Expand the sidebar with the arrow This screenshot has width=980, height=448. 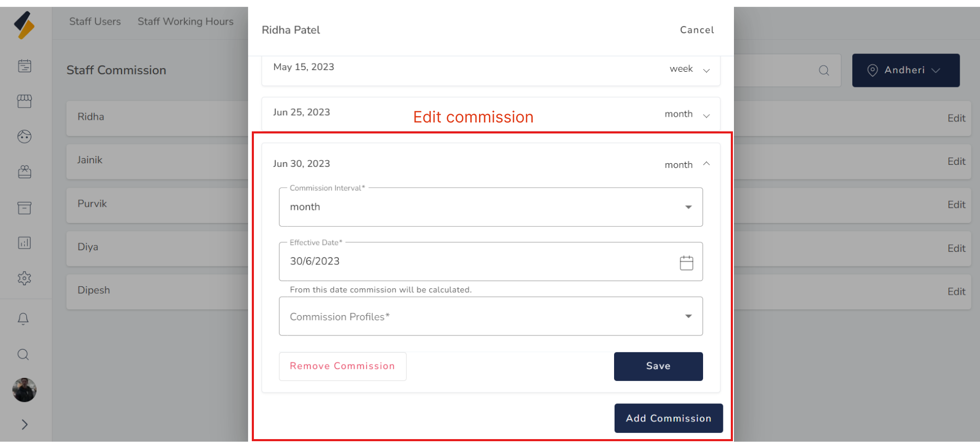point(25,424)
